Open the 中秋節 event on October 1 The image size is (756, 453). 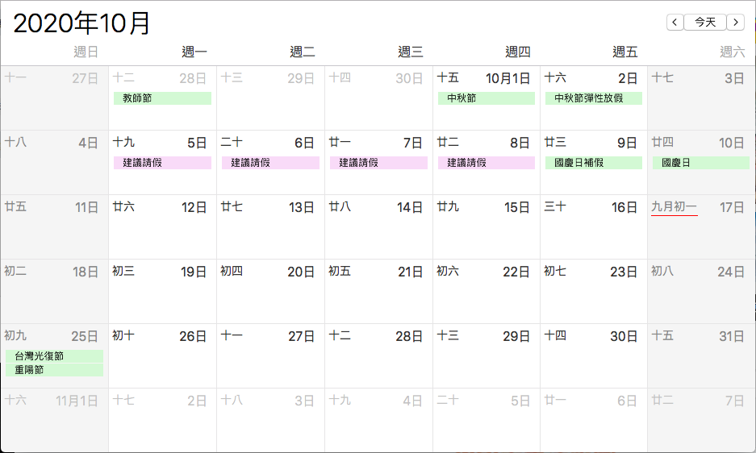[487, 98]
